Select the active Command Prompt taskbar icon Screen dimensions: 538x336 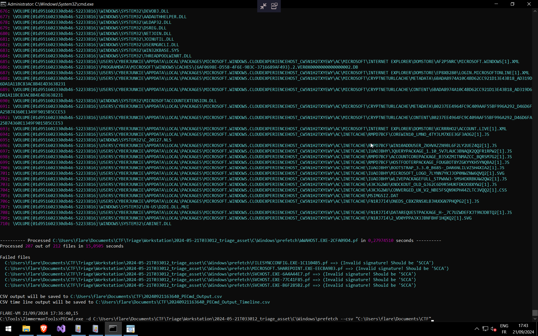pos(113,329)
